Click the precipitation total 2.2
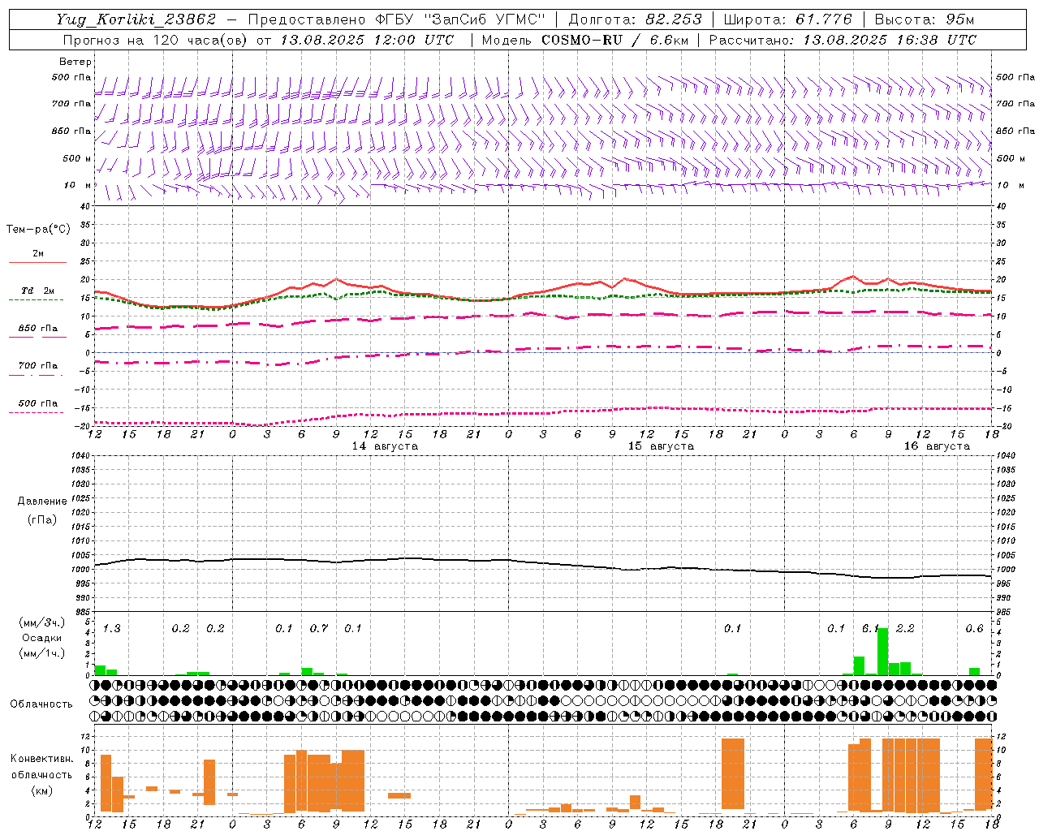Viewport: 1039px width, 831px height. (x=905, y=629)
